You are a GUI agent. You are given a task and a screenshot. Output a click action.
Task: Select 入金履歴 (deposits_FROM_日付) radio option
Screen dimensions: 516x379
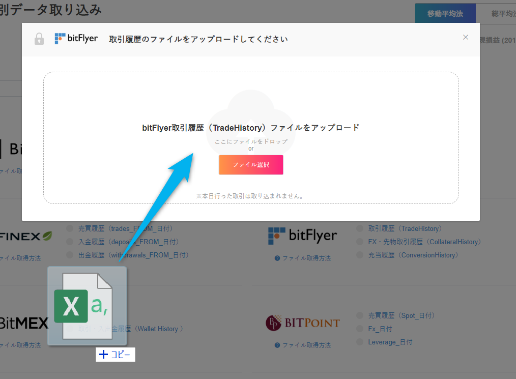[x=70, y=242]
